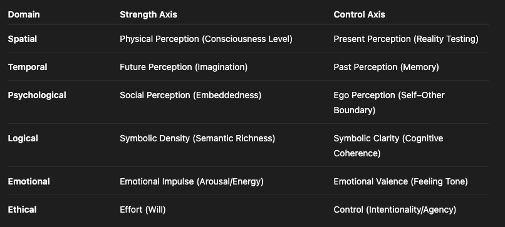Select the Emotional domain row label

(29, 182)
